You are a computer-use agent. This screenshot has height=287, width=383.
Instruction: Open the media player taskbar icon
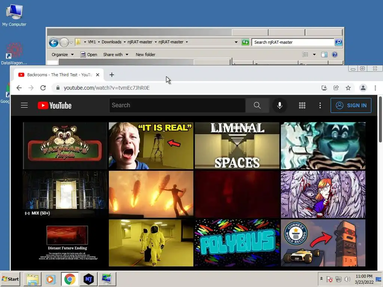(x=50, y=279)
